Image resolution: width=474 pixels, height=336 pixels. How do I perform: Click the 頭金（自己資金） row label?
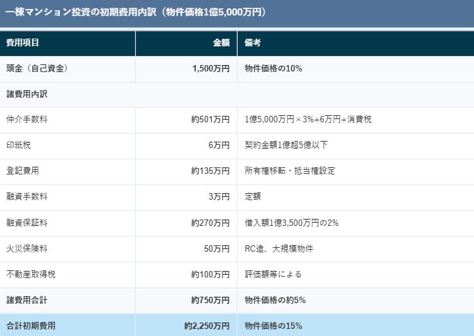point(37,69)
